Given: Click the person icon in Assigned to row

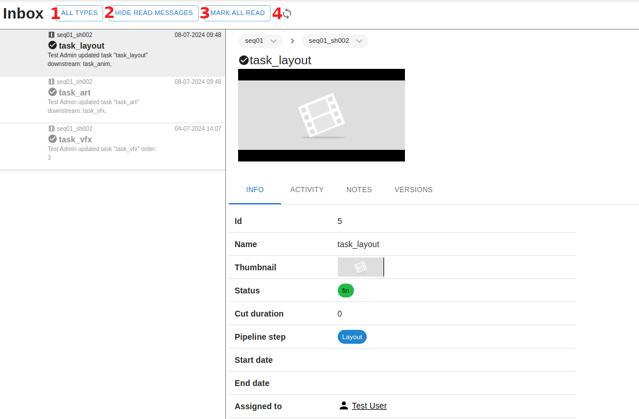Looking at the screenshot, I should click(x=344, y=406).
